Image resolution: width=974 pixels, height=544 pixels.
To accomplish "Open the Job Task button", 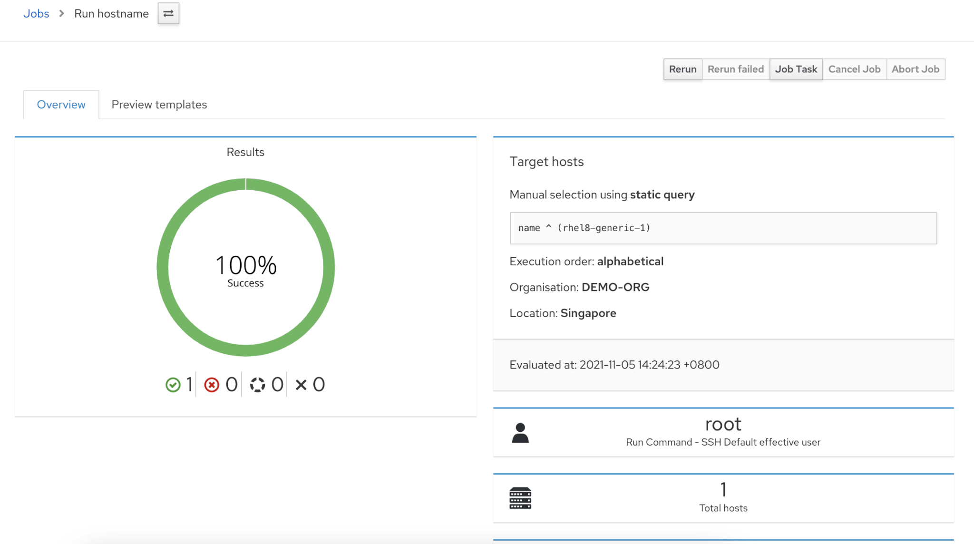I will (x=796, y=69).
